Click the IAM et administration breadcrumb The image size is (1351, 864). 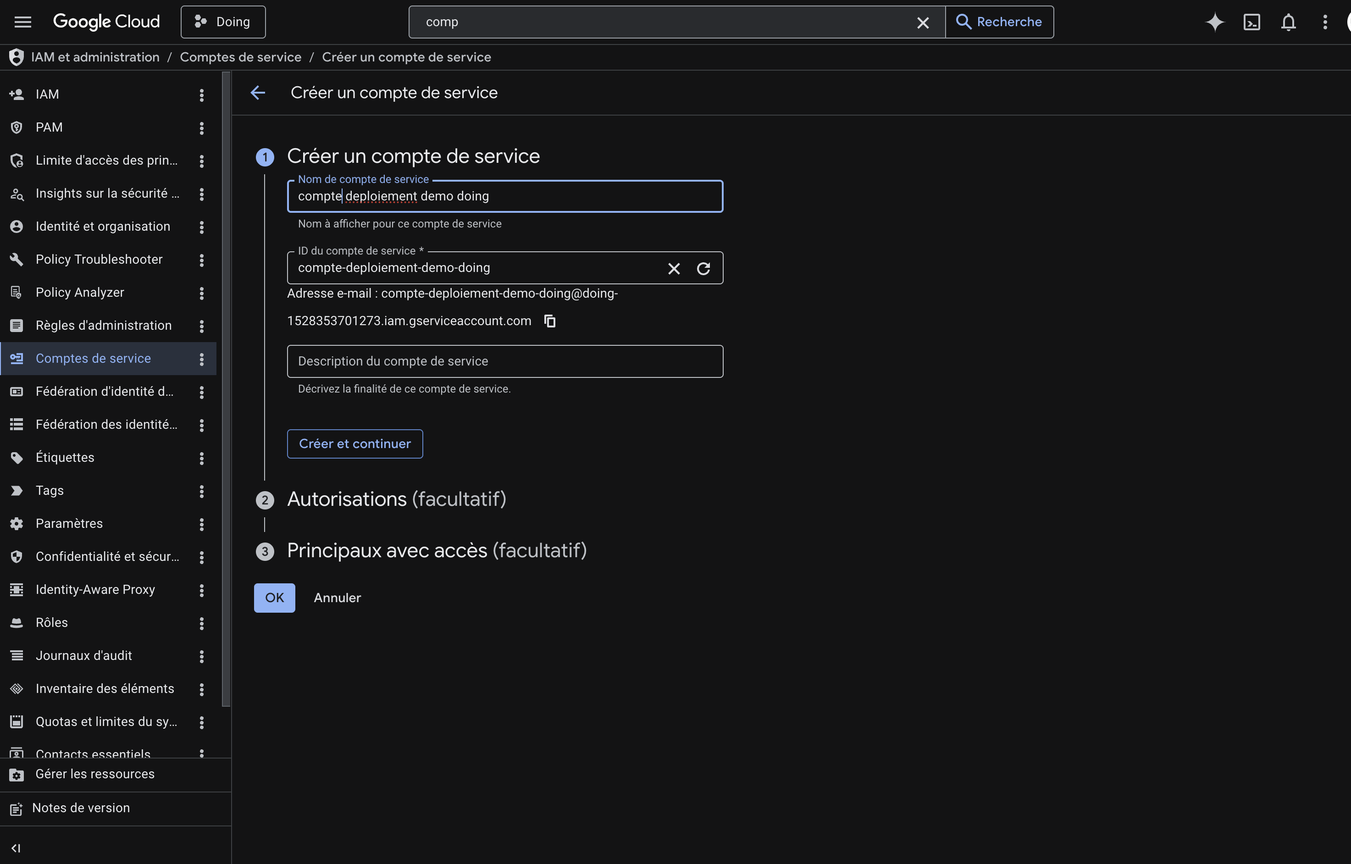pyautogui.click(x=95, y=57)
